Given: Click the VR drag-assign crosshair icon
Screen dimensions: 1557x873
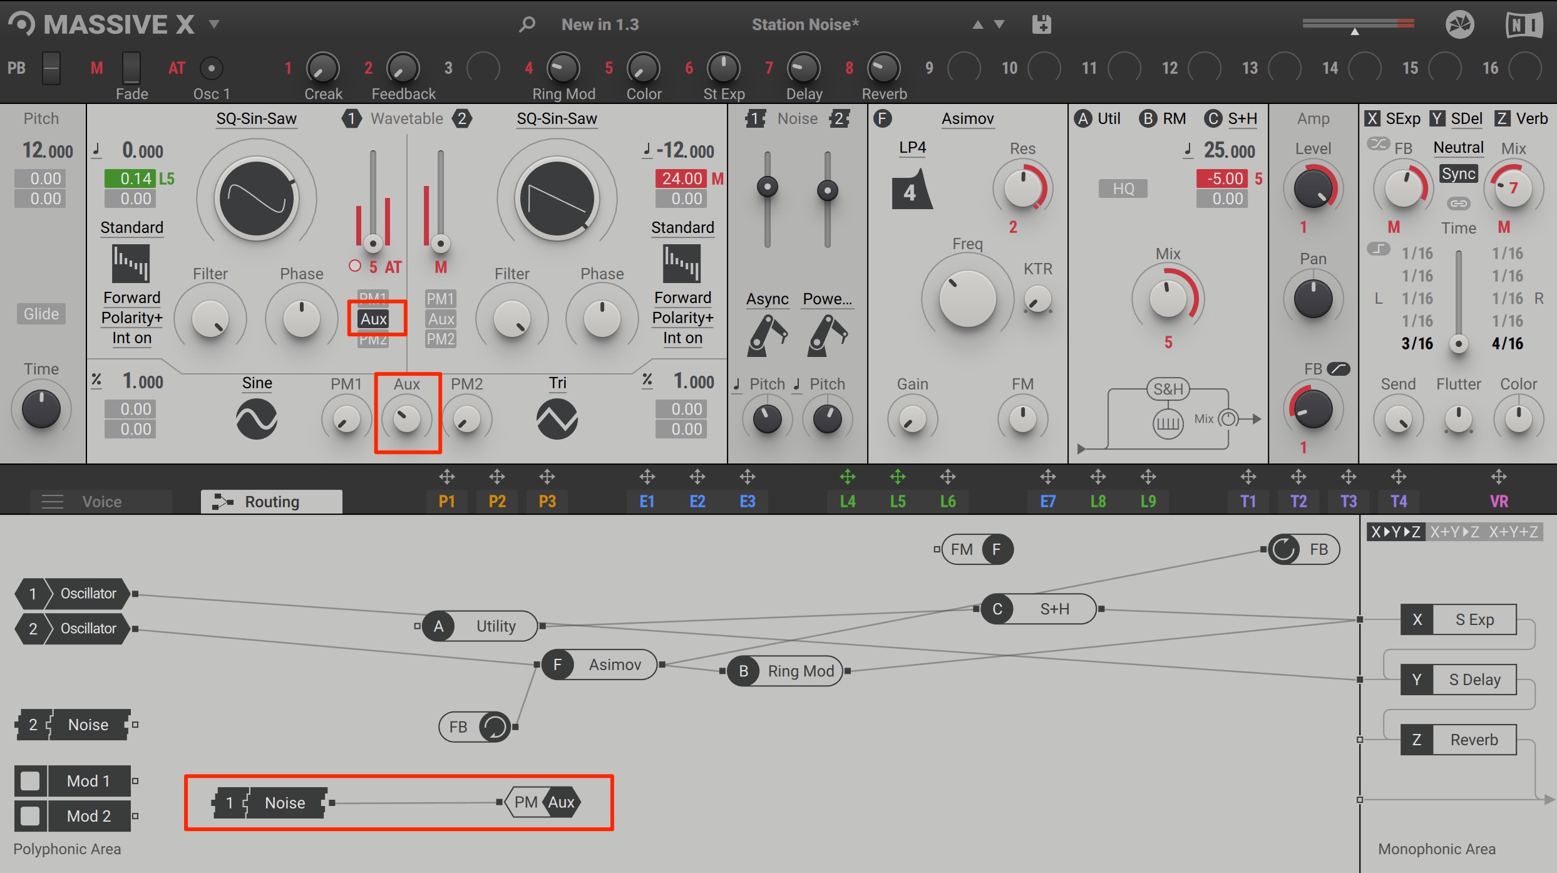Looking at the screenshot, I should (x=1499, y=477).
